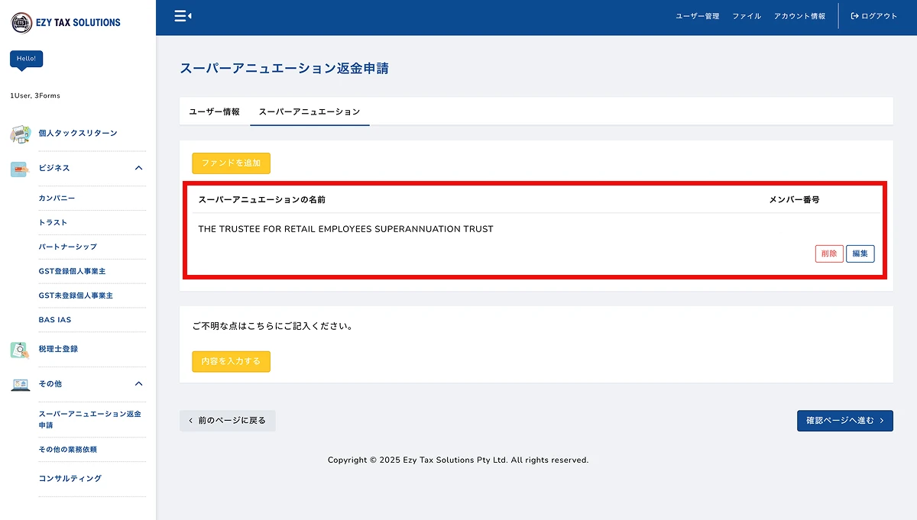
Task: Toggle the sidebar hamburger menu icon
Action: click(x=182, y=15)
